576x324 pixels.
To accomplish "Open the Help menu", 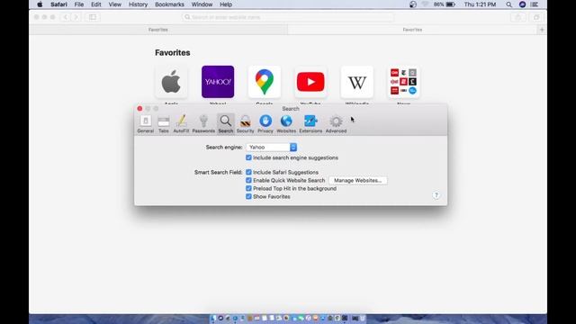I will pos(226,4).
